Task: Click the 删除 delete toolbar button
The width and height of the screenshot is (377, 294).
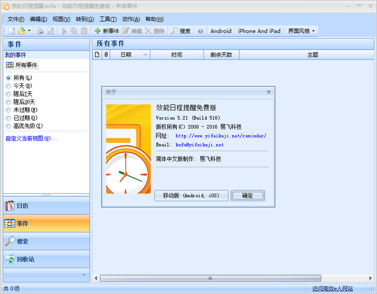Action: pyautogui.click(x=155, y=31)
